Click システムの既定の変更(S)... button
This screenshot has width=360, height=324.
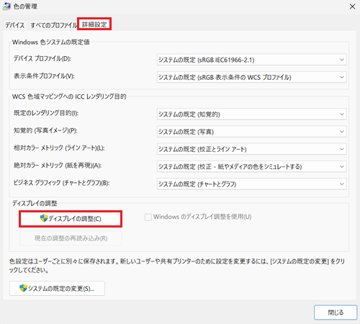tap(57, 288)
